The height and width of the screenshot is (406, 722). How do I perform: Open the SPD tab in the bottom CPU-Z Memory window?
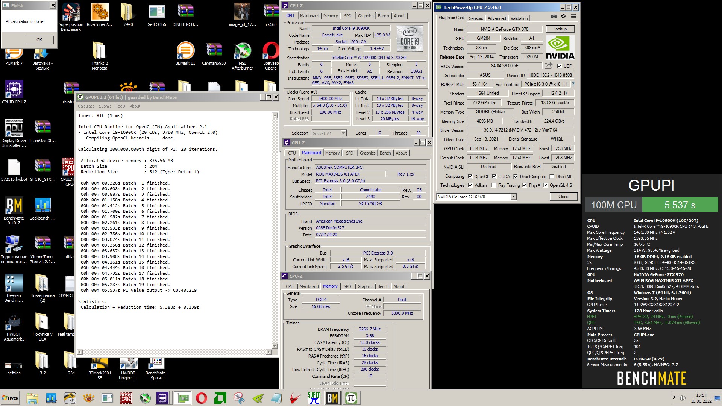(347, 286)
